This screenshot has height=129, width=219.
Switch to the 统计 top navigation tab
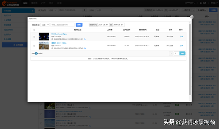coord(51,3)
